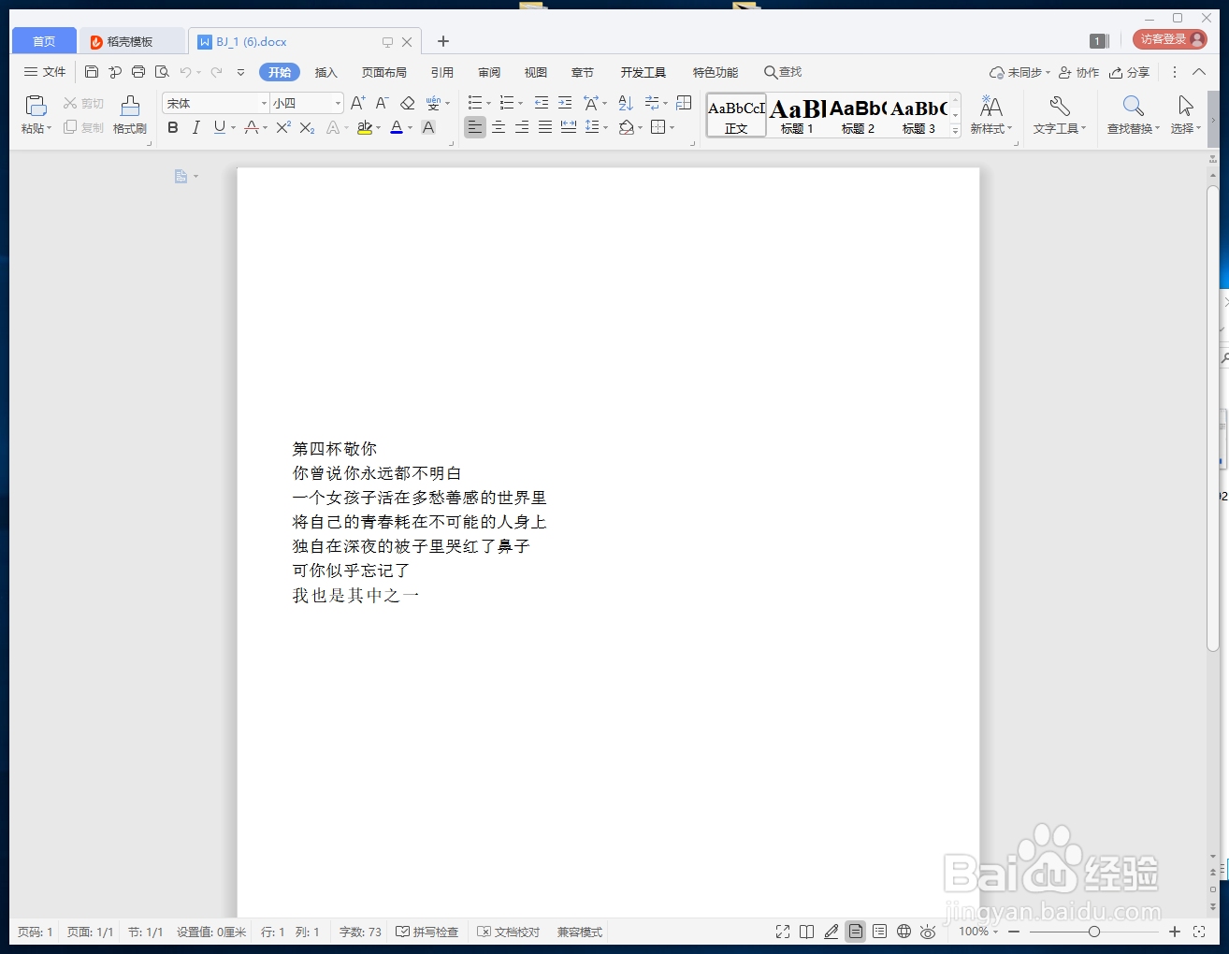1229x954 pixels.
Task: Switch to the 插入 ribbon tab
Action: tap(325, 72)
